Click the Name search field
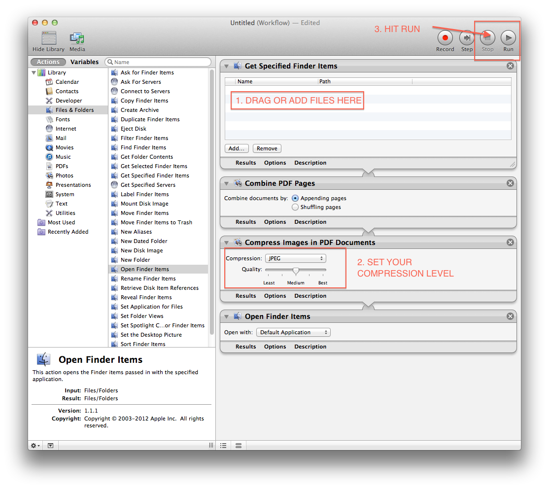This screenshot has height=489, width=549. click(x=158, y=62)
